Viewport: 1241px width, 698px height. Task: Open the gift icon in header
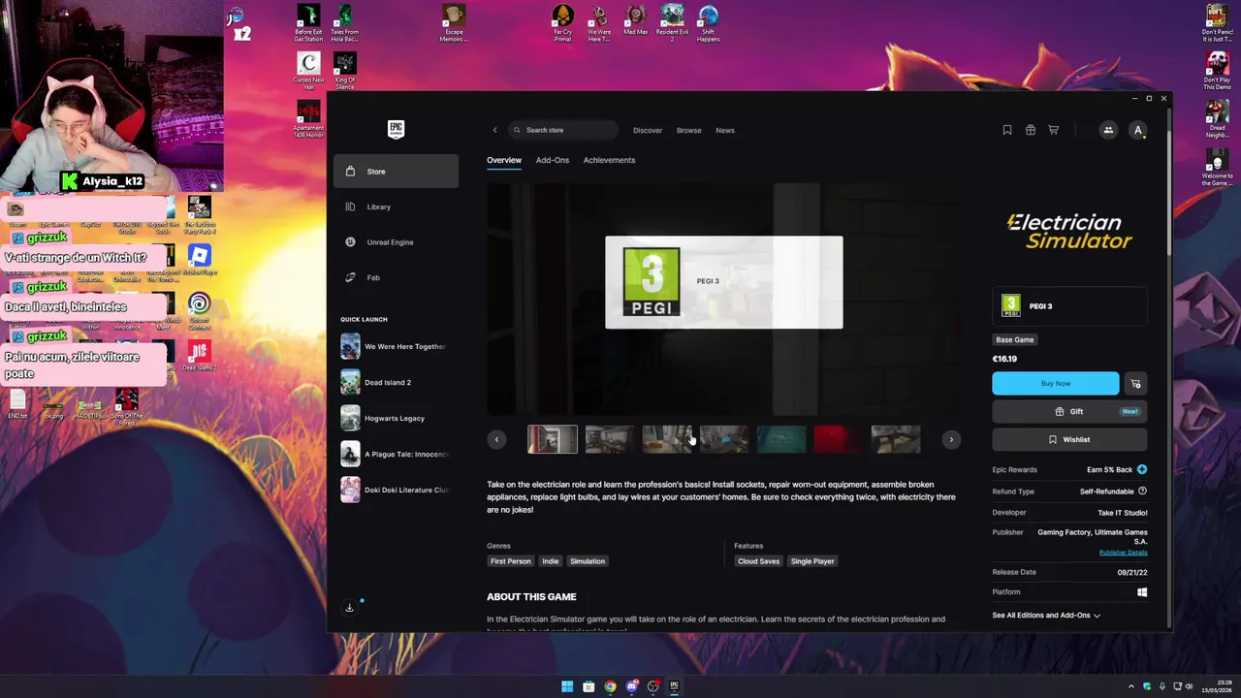1030,130
